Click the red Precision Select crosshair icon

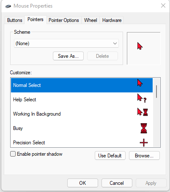click(144, 143)
